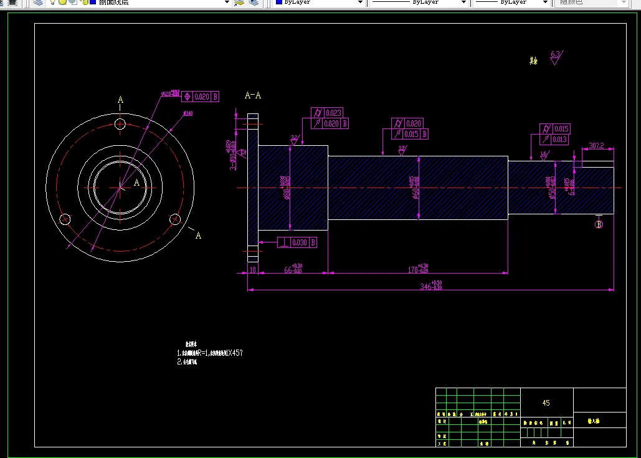Image resolution: width=641 pixels, height=458 pixels.
Task: Click the current layer's blue color square
Action: [92, 2]
